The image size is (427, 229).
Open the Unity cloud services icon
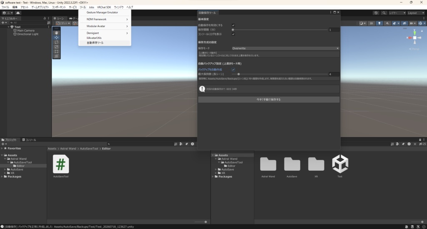click(x=18, y=13)
